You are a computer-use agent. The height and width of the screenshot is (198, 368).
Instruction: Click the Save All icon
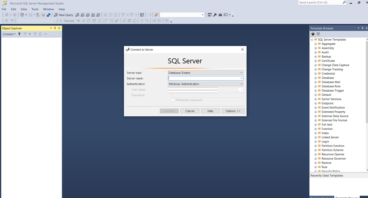click(x=49, y=15)
